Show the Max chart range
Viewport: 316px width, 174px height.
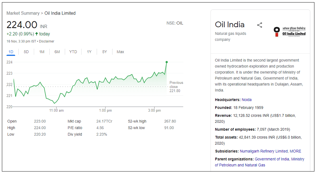120,52
